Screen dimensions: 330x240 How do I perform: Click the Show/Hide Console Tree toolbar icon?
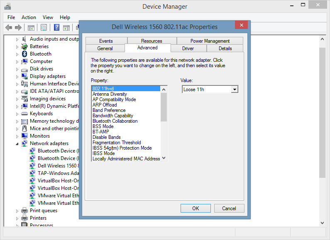click(x=31, y=27)
